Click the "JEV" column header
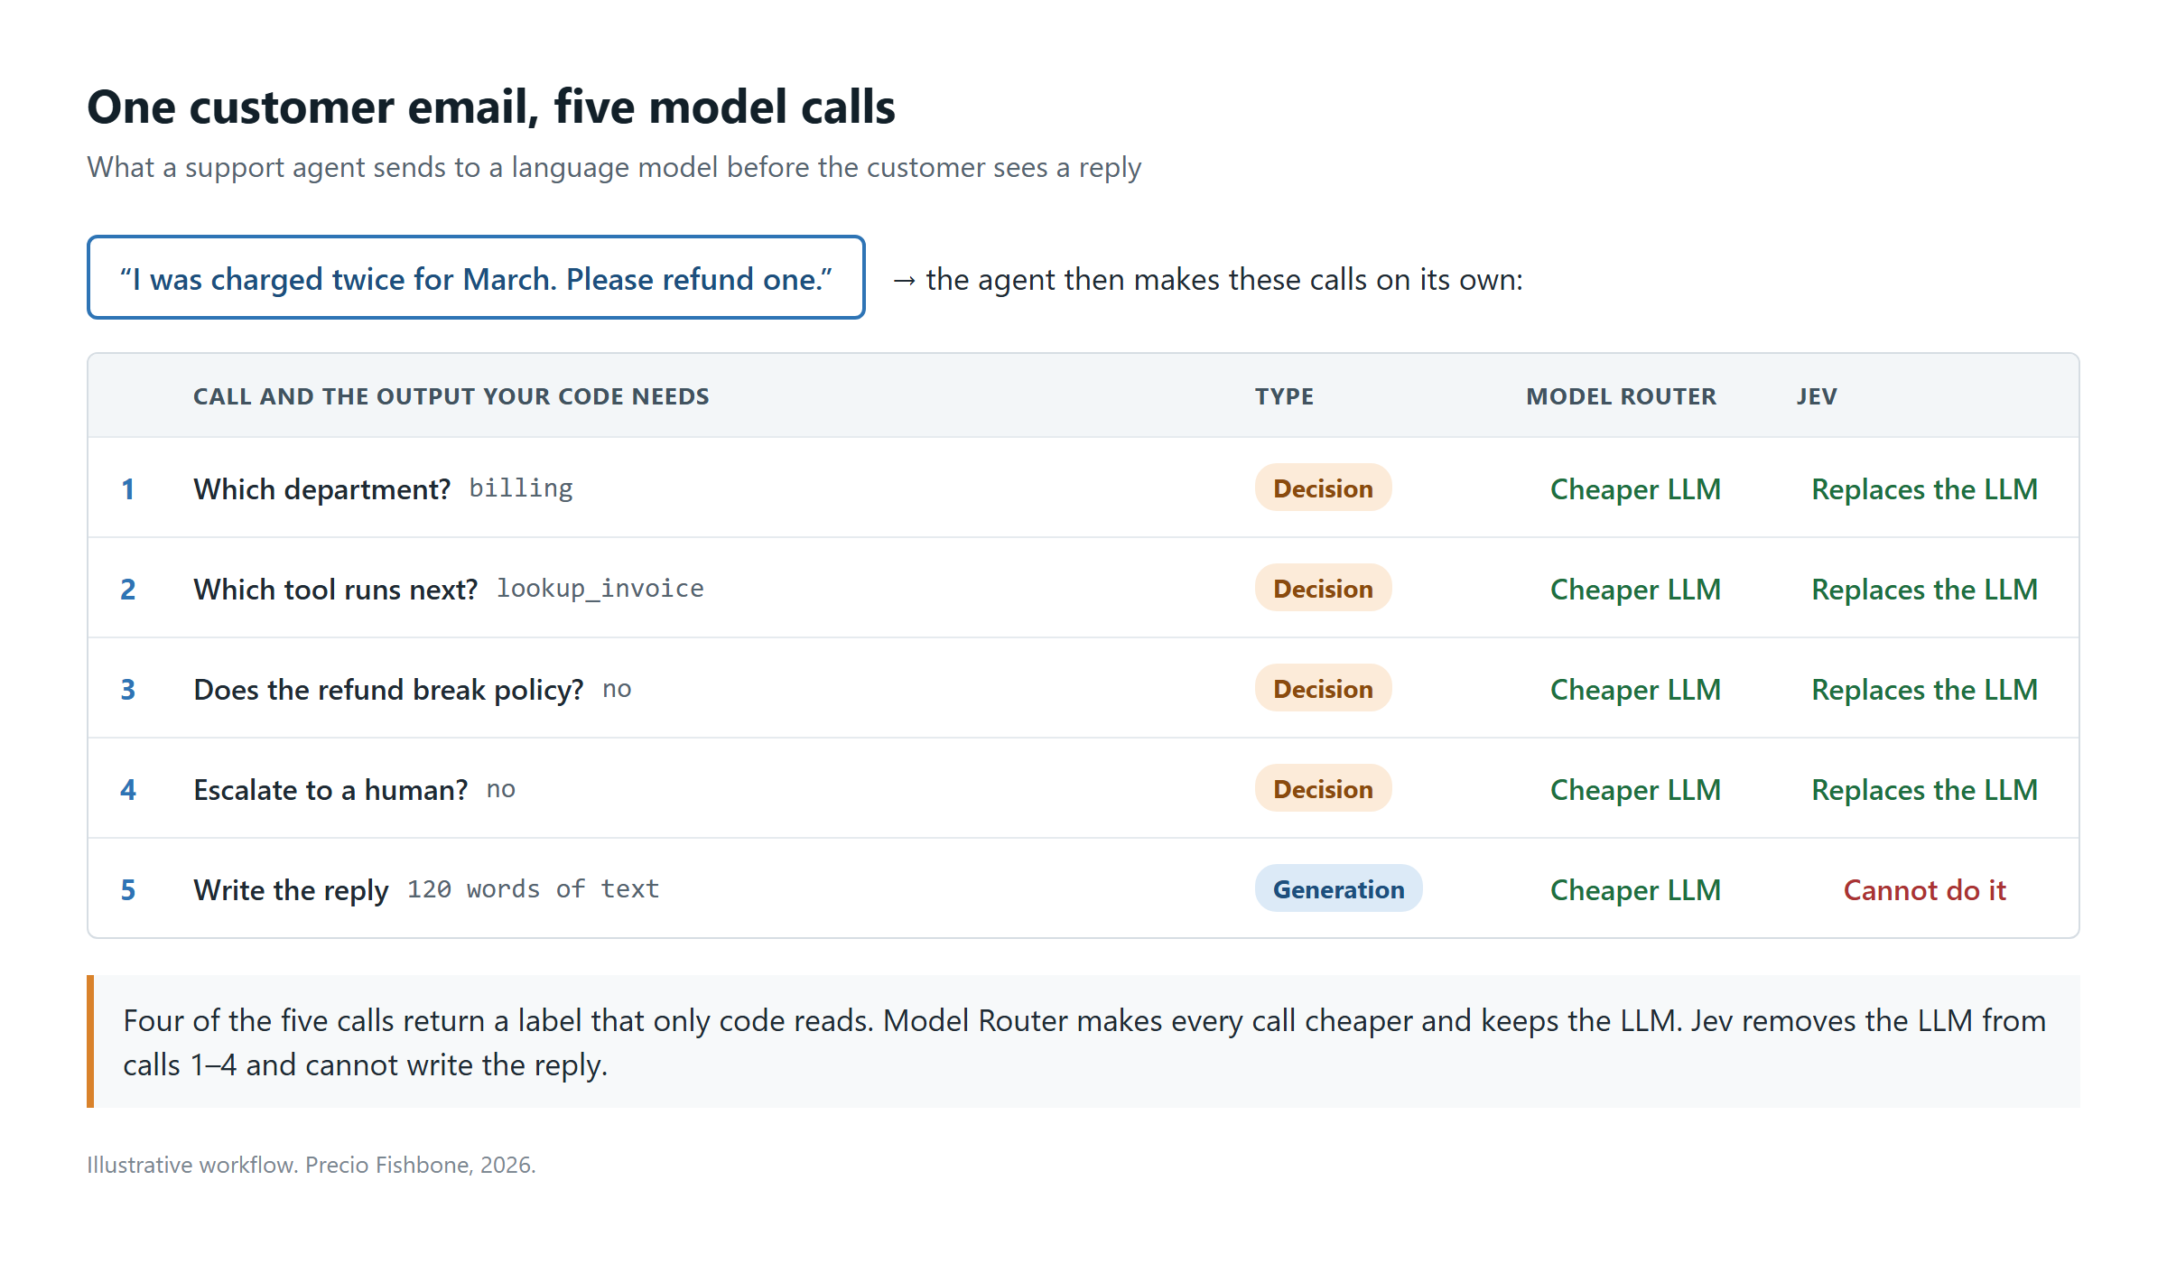2167x1264 pixels. coord(1817,396)
